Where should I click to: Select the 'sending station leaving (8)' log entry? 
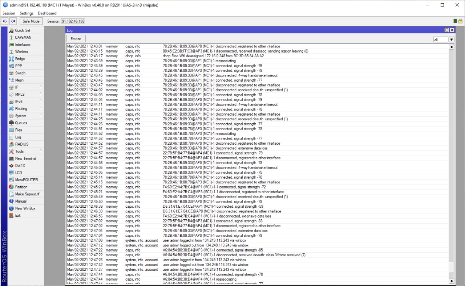click(258, 51)
